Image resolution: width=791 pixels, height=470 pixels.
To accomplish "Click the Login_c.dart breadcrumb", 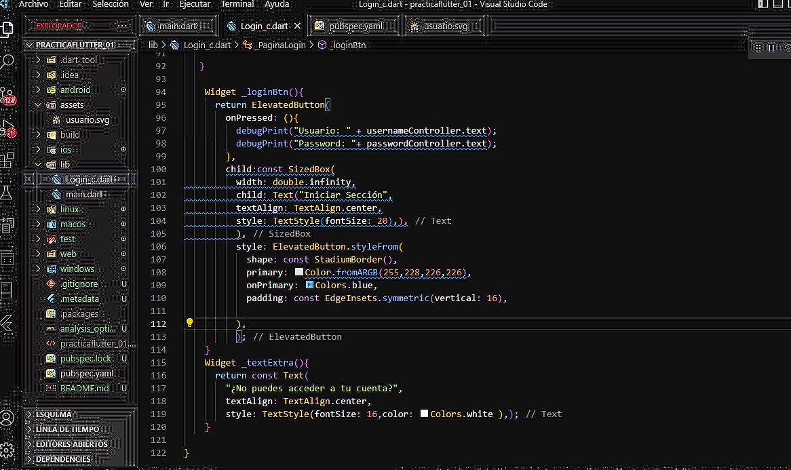I will click(x=207, y=45).
